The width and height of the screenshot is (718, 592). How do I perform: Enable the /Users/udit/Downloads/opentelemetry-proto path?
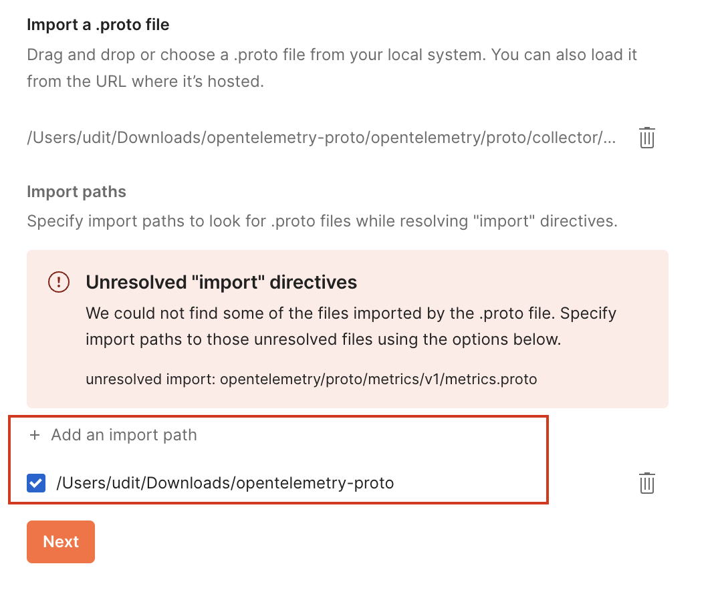pos(36,482)
